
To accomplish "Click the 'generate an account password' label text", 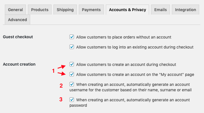I will 129,102.
